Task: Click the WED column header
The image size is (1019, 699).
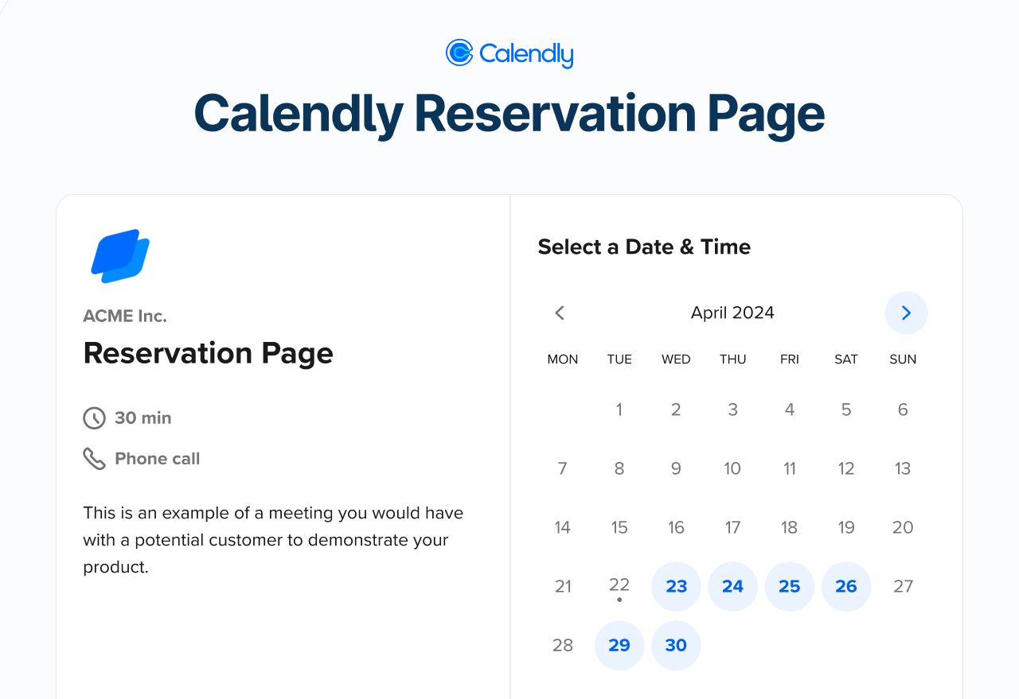Action: tap(676, 359)
